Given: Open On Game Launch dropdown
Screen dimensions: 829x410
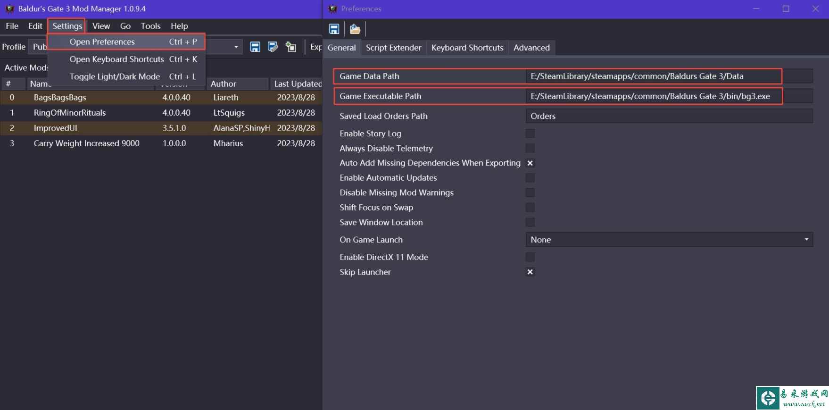Looking at the screenshot, I should 669,240.
